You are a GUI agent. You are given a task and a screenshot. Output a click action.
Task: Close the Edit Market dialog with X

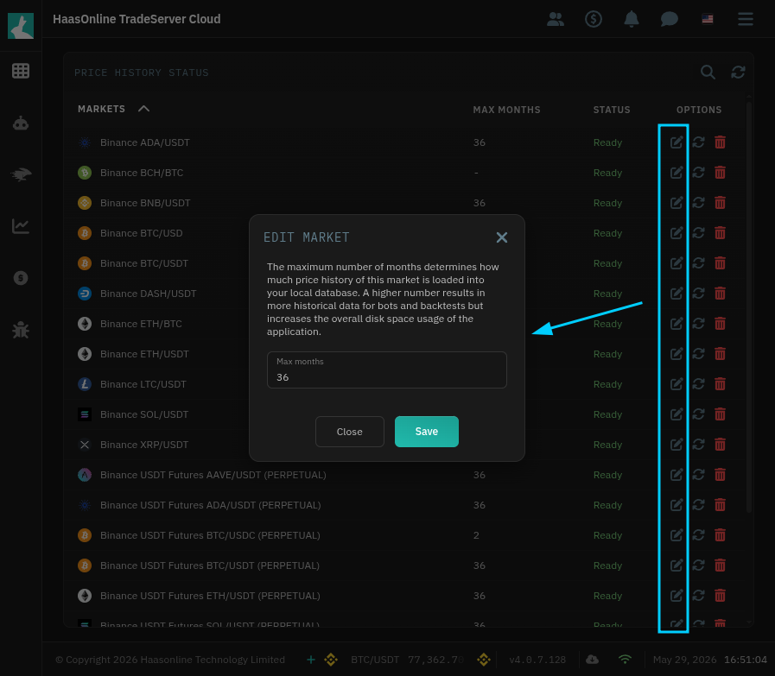(x=502, y=237)
